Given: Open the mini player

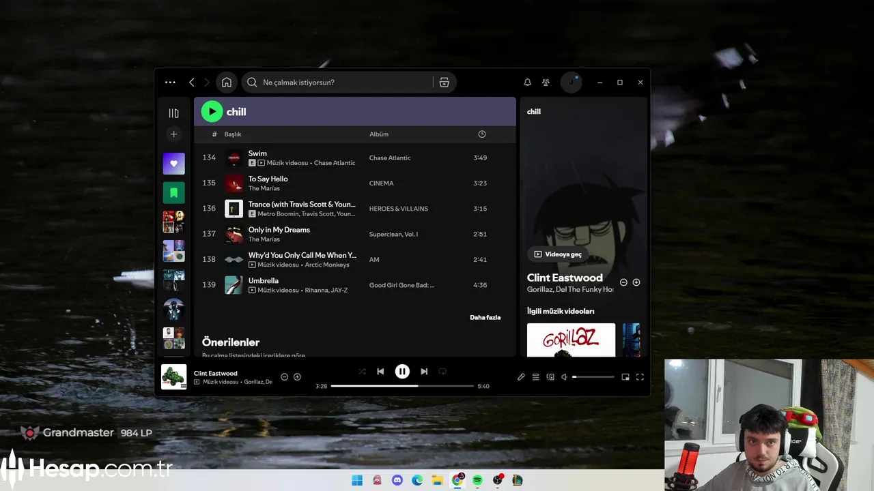Looking at the screenshot, I should pyautogui.click(x=625, y=377).
